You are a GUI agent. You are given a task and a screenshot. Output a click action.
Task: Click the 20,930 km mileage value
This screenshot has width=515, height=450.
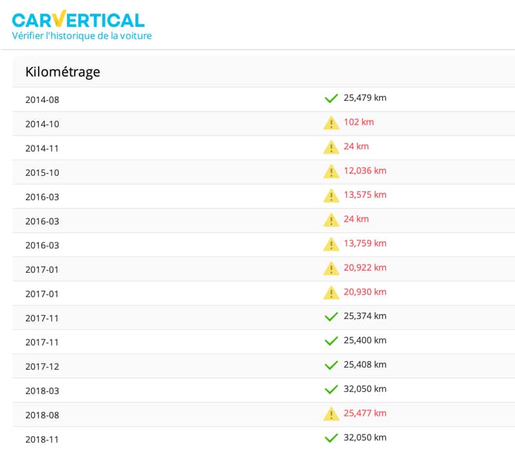click(364, 292)
